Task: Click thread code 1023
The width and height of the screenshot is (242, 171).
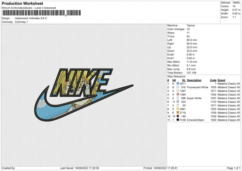Action: (x=213, y=109)
